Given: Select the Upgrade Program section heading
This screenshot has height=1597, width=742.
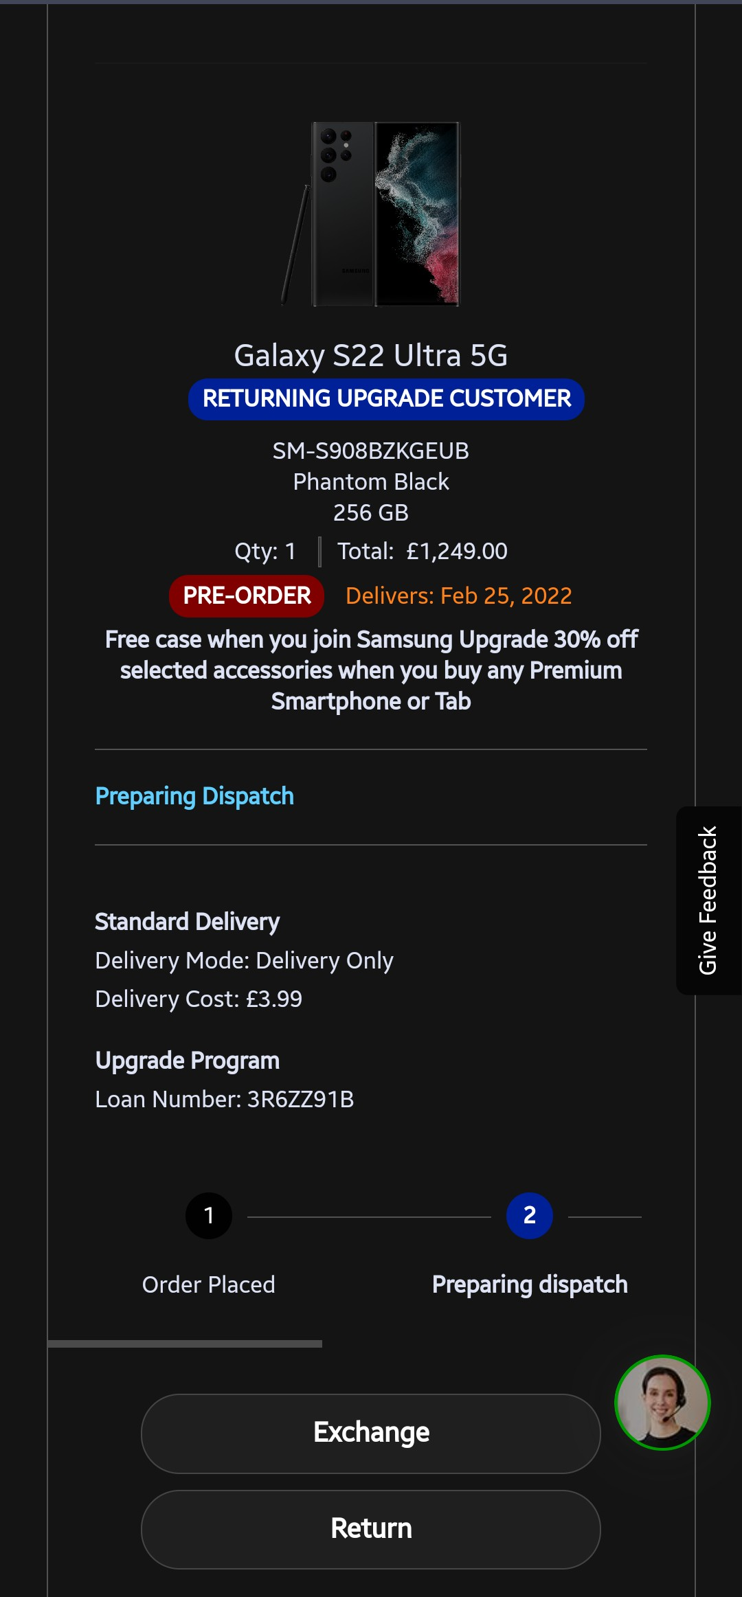Looking at the screenshot, I should [x=187, y=1059].
